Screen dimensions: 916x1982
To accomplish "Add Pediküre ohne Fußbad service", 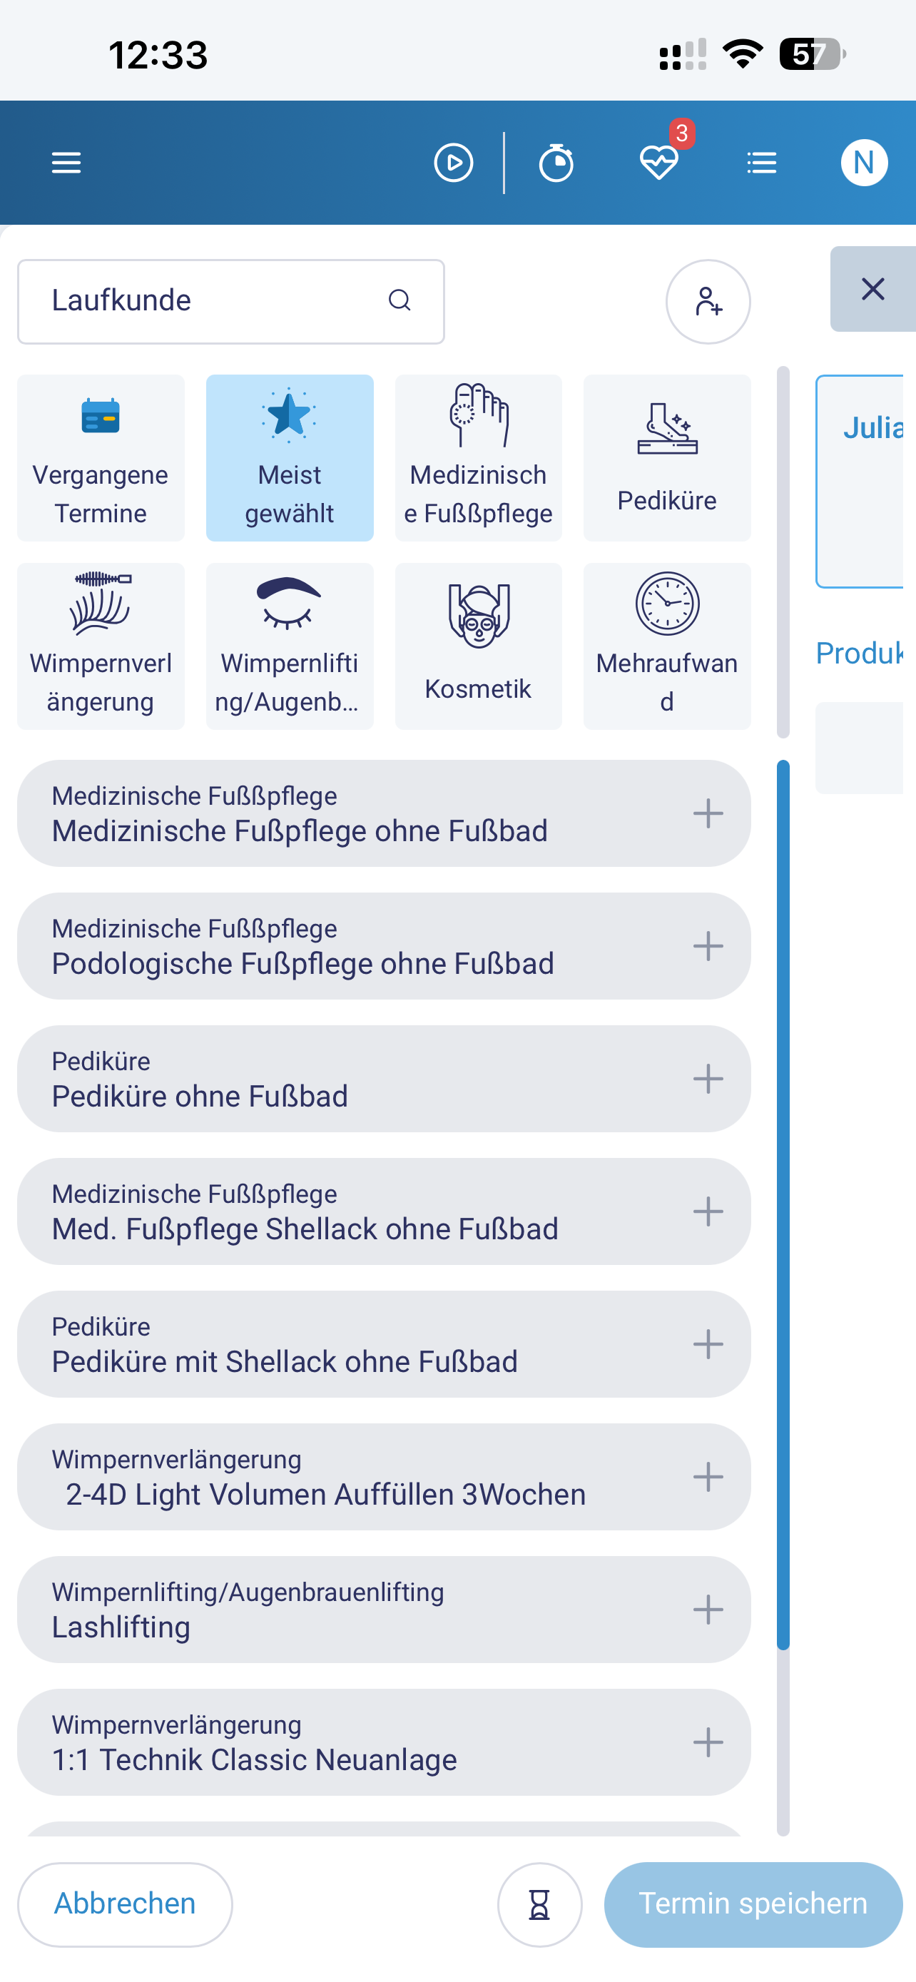I will click(x=708, y=1078).
